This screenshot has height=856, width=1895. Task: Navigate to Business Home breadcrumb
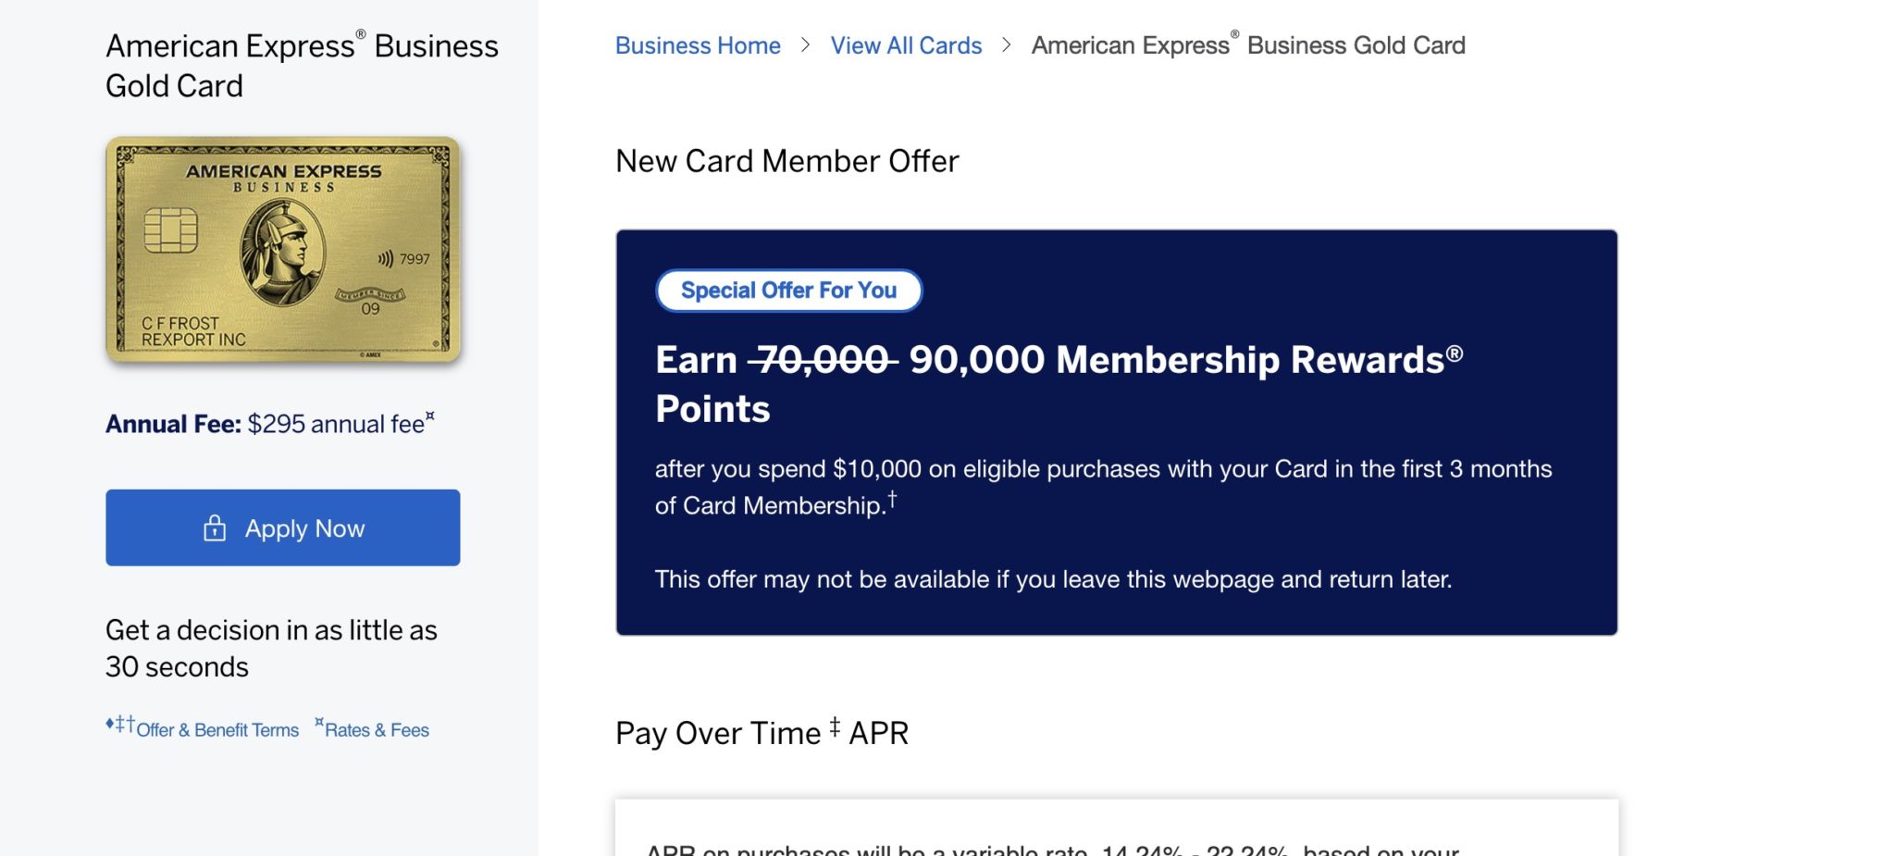coord(698,45)
